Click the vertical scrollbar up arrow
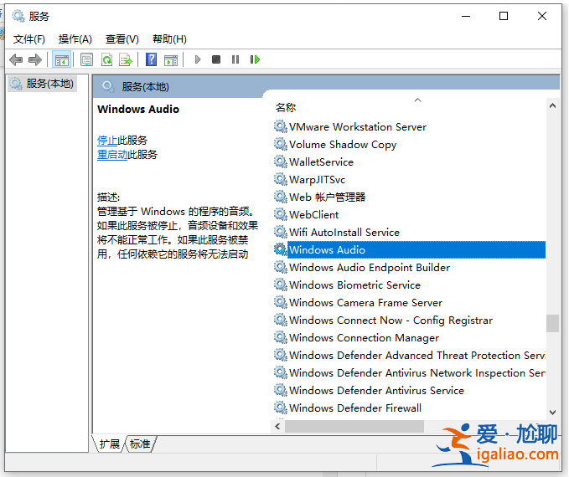This screenshot has width=569, height=477. [x=553, y=105]
